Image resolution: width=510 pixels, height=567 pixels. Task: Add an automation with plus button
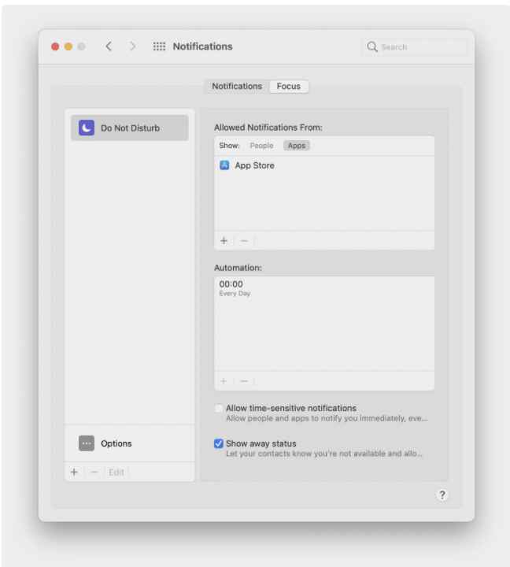click(224, 381)
